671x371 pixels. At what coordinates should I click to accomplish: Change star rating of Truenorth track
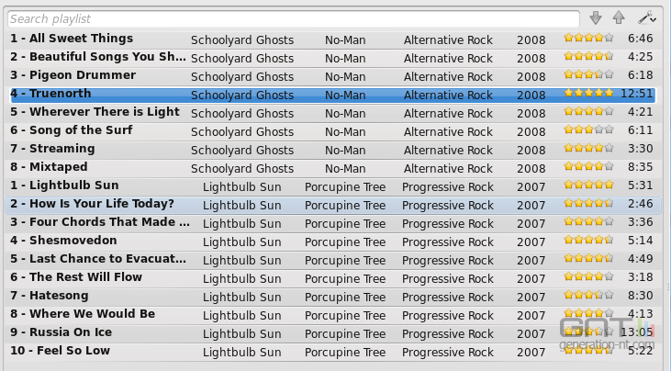point(588,94)
